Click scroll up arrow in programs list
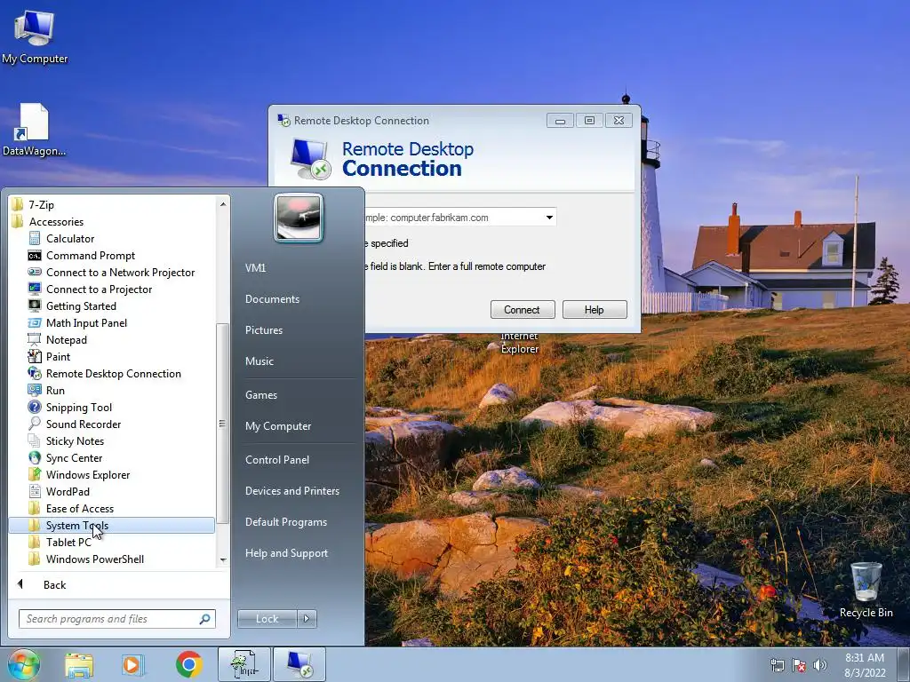 223,204
